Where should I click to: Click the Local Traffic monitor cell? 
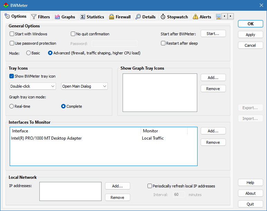coord(153,138)
